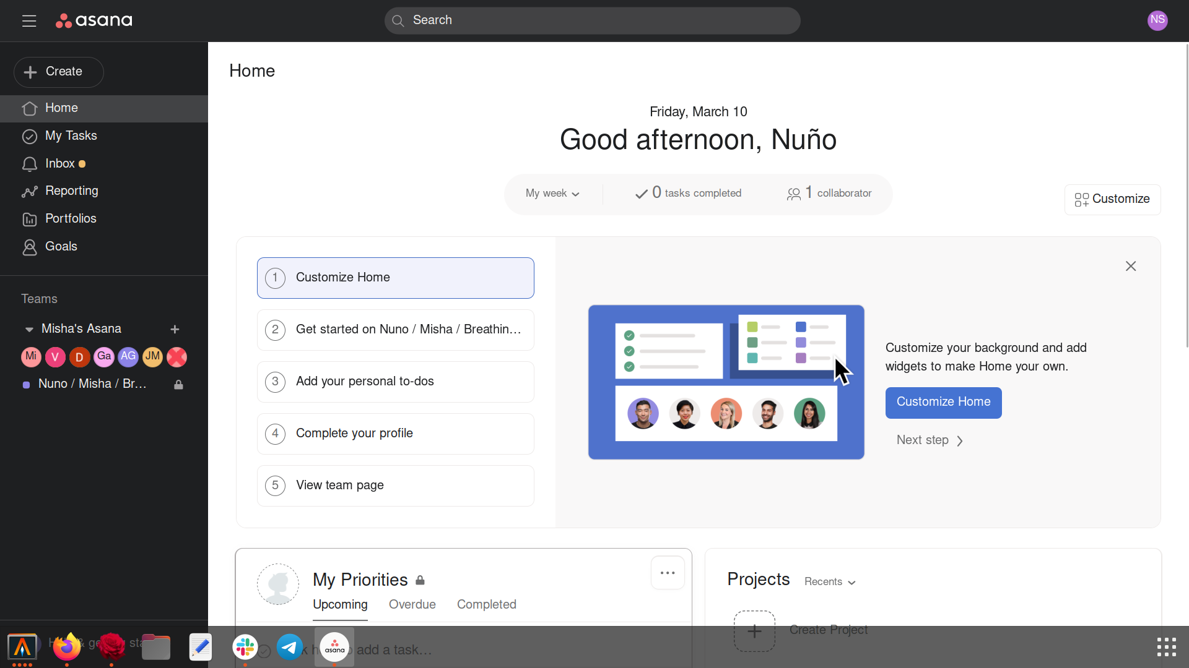This screenshot has height=668, width=1189.
Task: Select step 1 Customize Home
Action: coord(395,278)
